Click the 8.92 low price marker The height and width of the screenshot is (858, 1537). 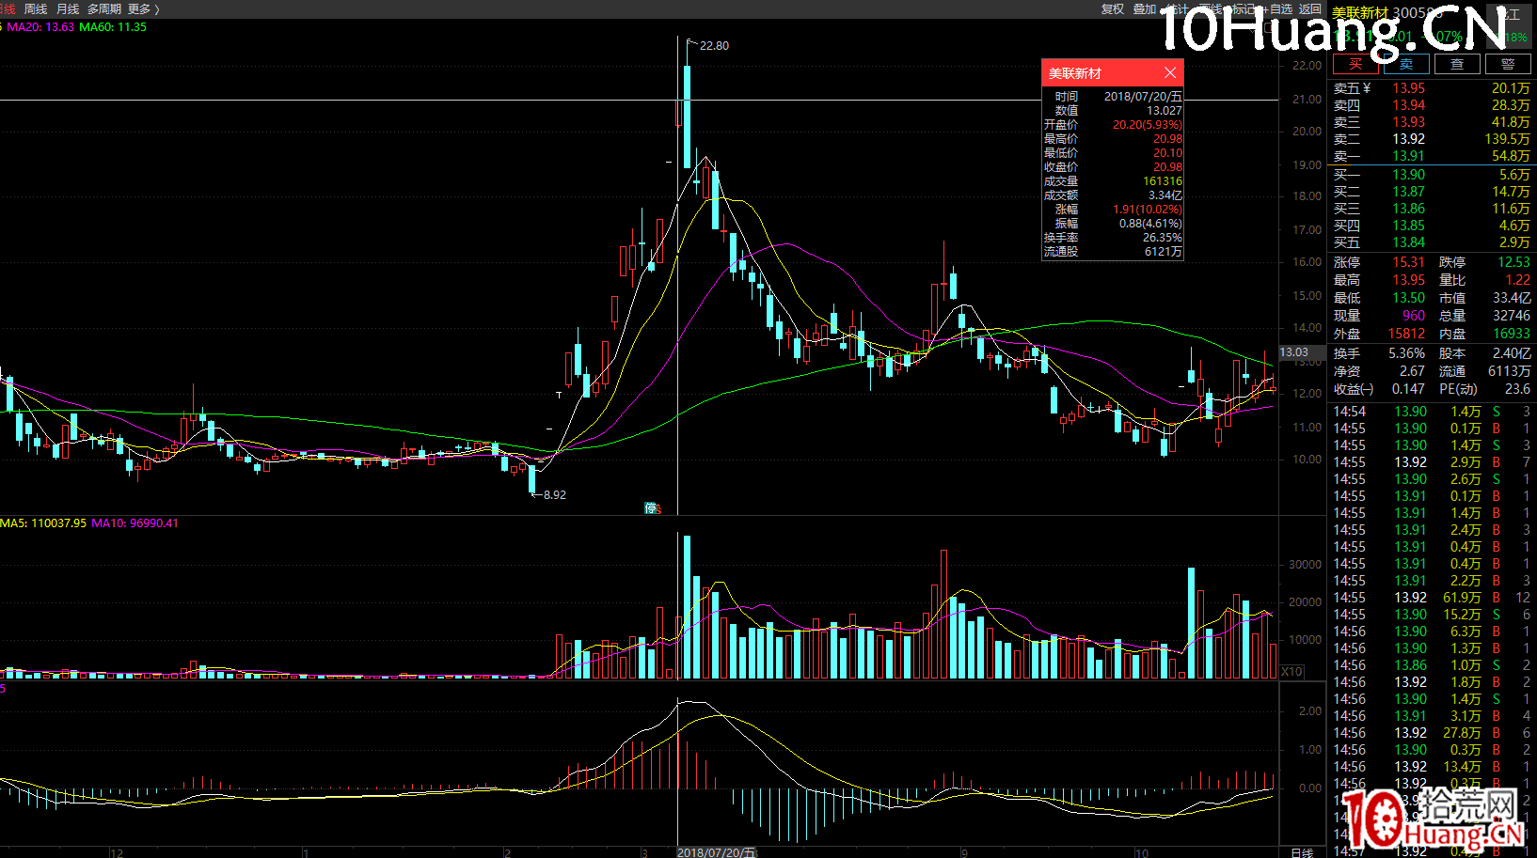click(553, 494)
